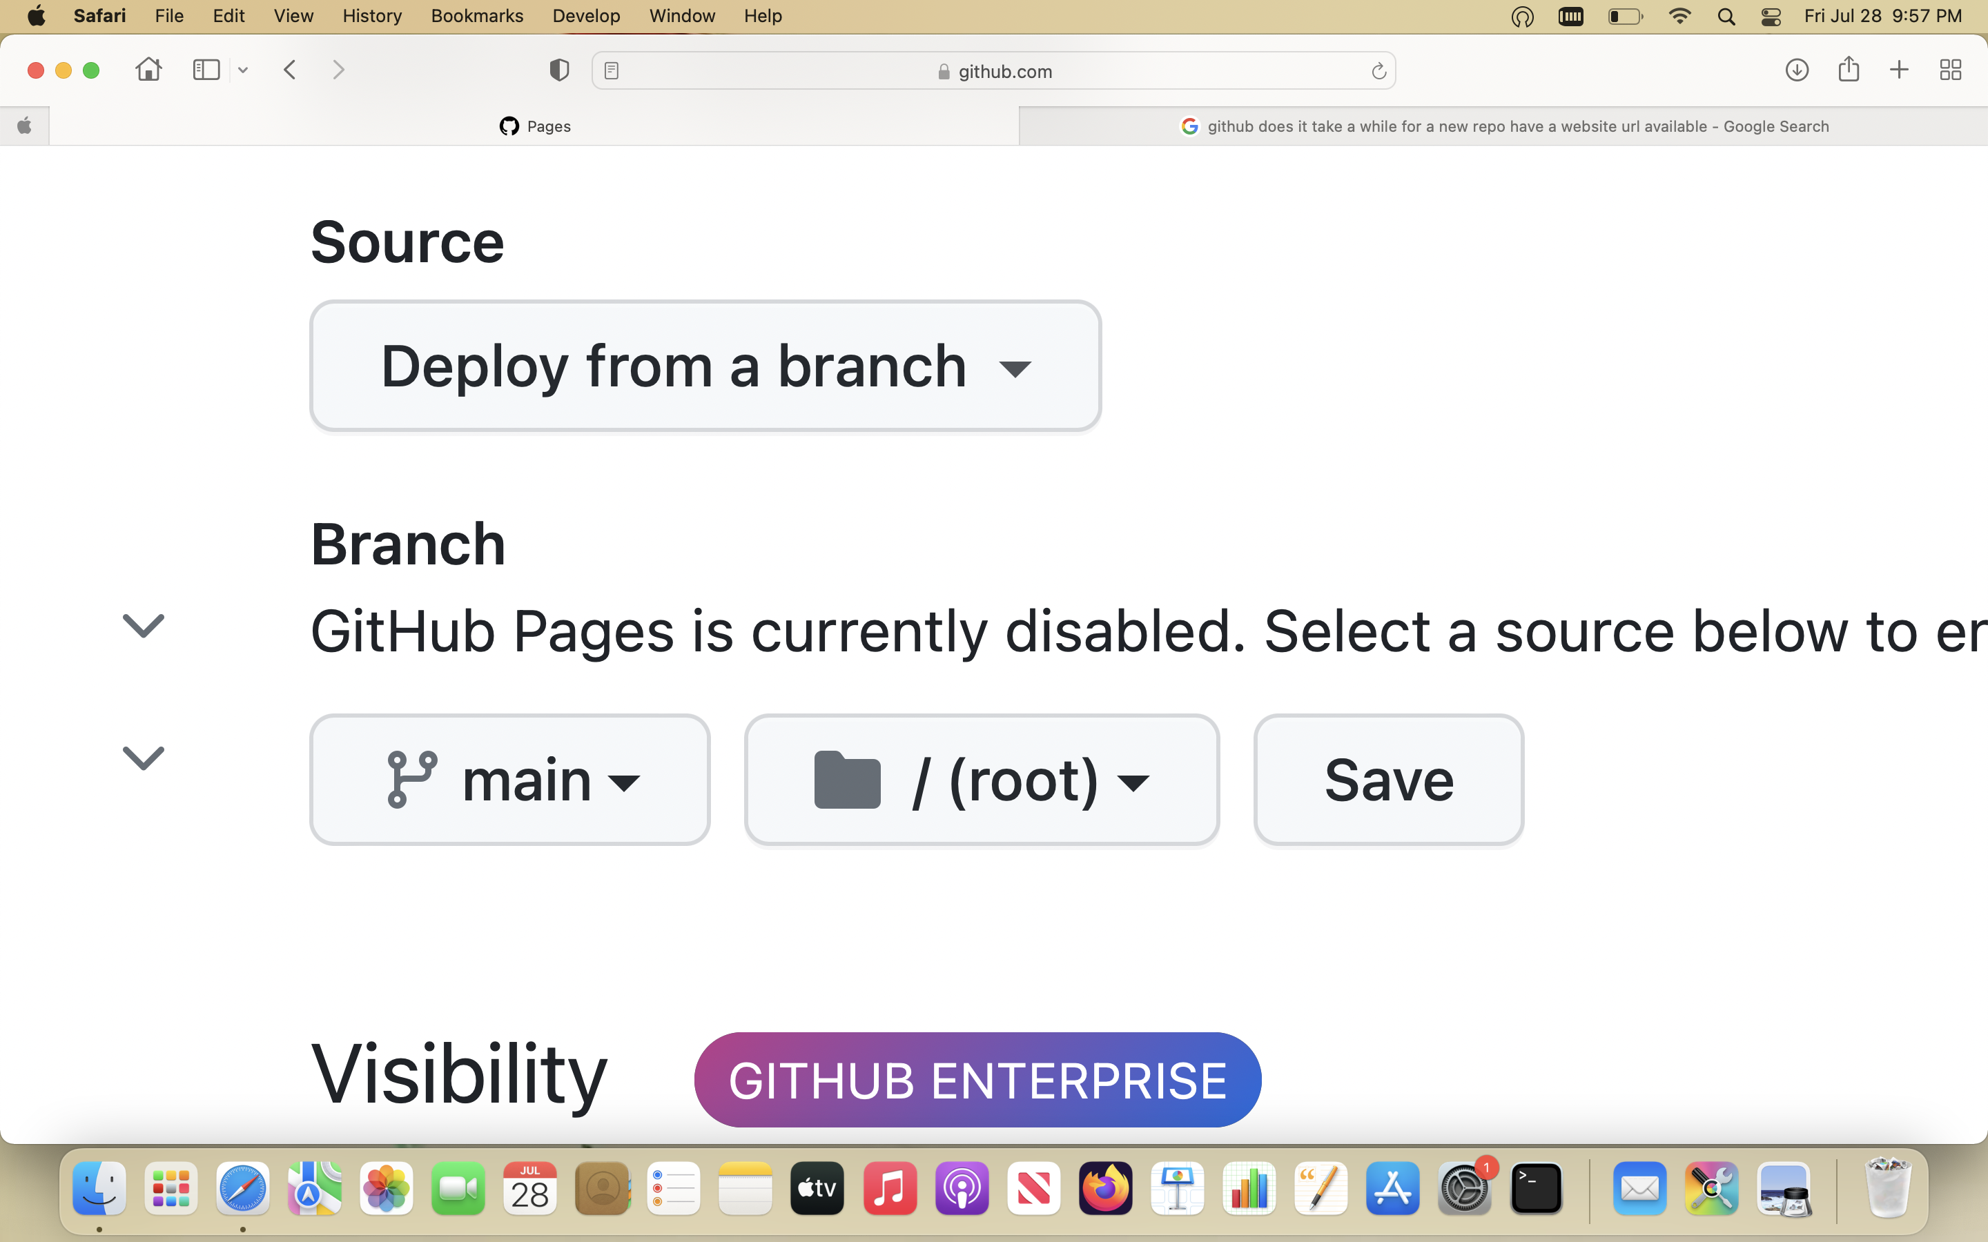
Task: Open the Window menu
Action: [682, 17]
